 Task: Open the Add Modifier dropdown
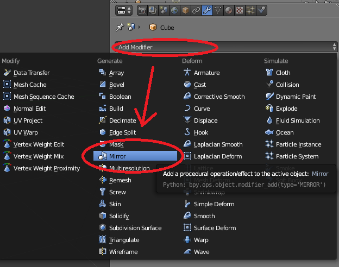point(225,47)
